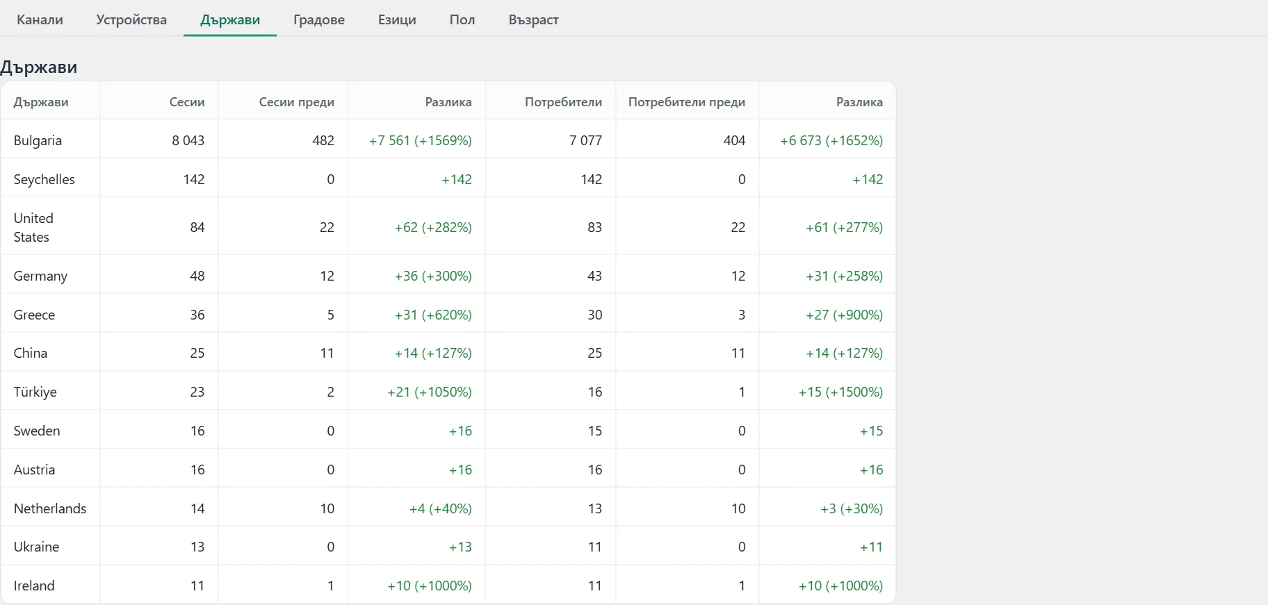The width and height of the screenshot is (1268, 605).
Task: Select the +21 (+1050%) difference
Action: click(x=430, y=392)
